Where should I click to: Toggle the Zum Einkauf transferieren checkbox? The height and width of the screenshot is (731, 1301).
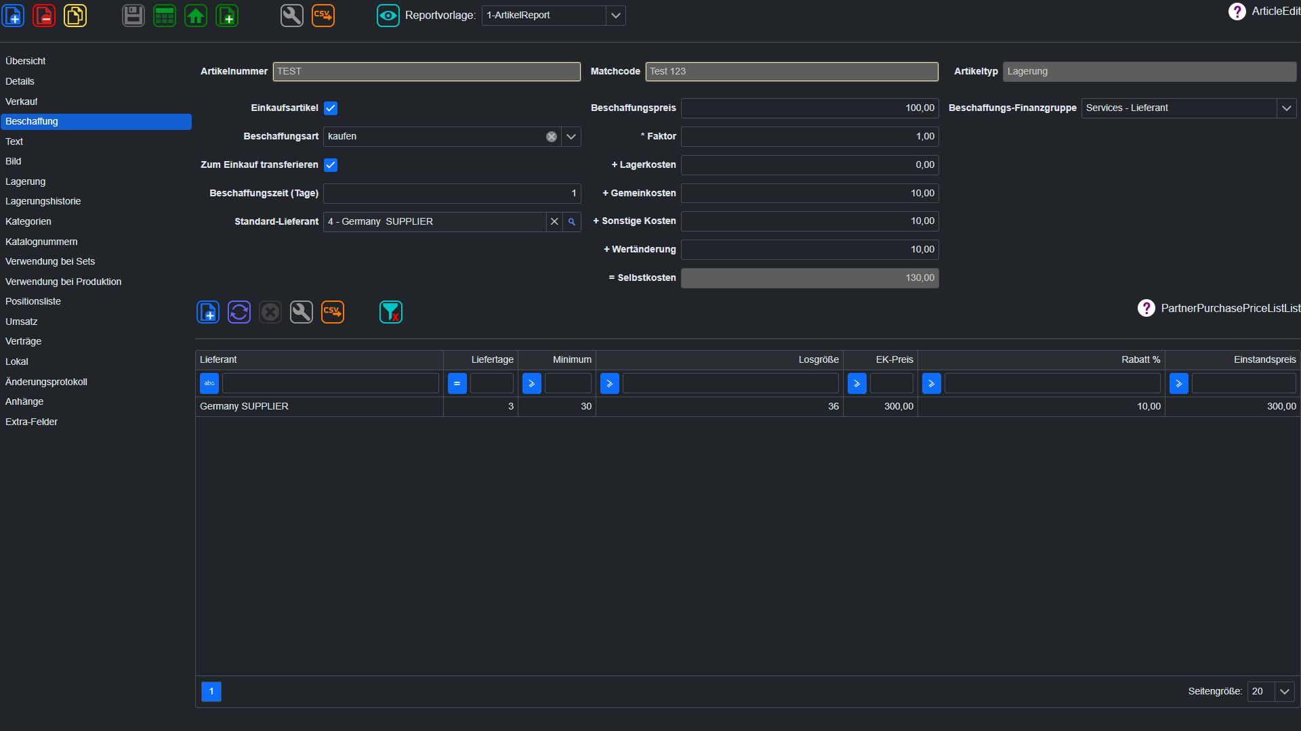[x=331, y=165]
